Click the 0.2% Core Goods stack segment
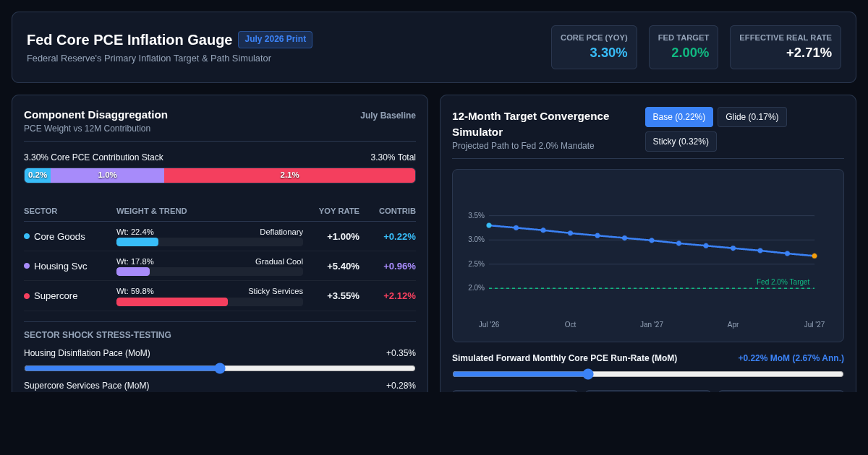Screen dimensions: 868x455 point(38,175)
